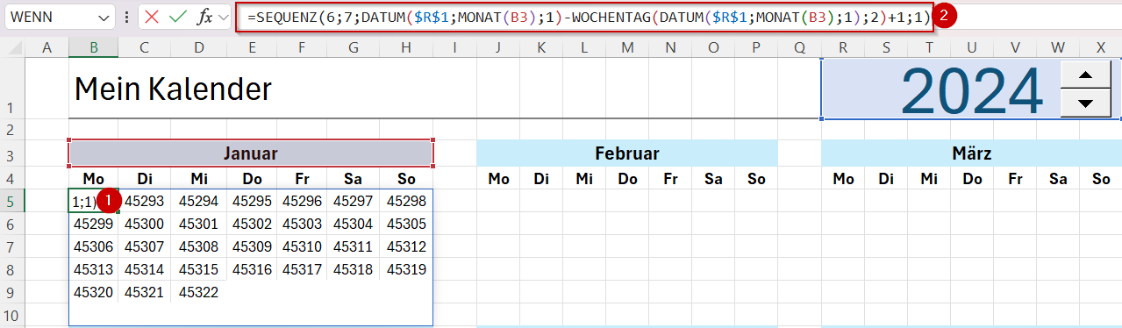Select row header 5
This screenshot has width=1122, height=328.
(x=12, y=201)
